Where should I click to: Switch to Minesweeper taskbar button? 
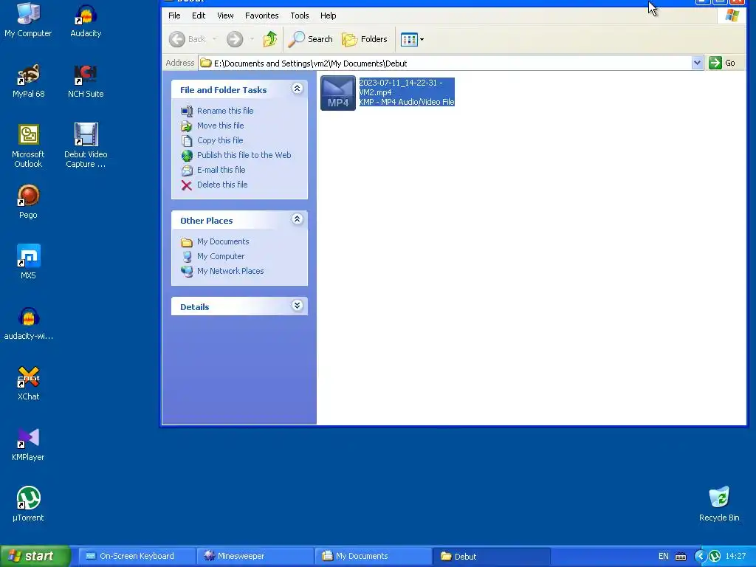255,556
